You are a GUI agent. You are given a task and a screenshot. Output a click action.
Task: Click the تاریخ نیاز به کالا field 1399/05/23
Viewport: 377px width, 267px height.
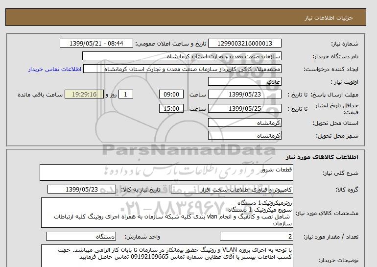click(x=82, y=189)
